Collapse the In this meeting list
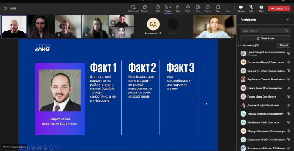The width and height of the screenshot is (294, 151). (239, 45)
